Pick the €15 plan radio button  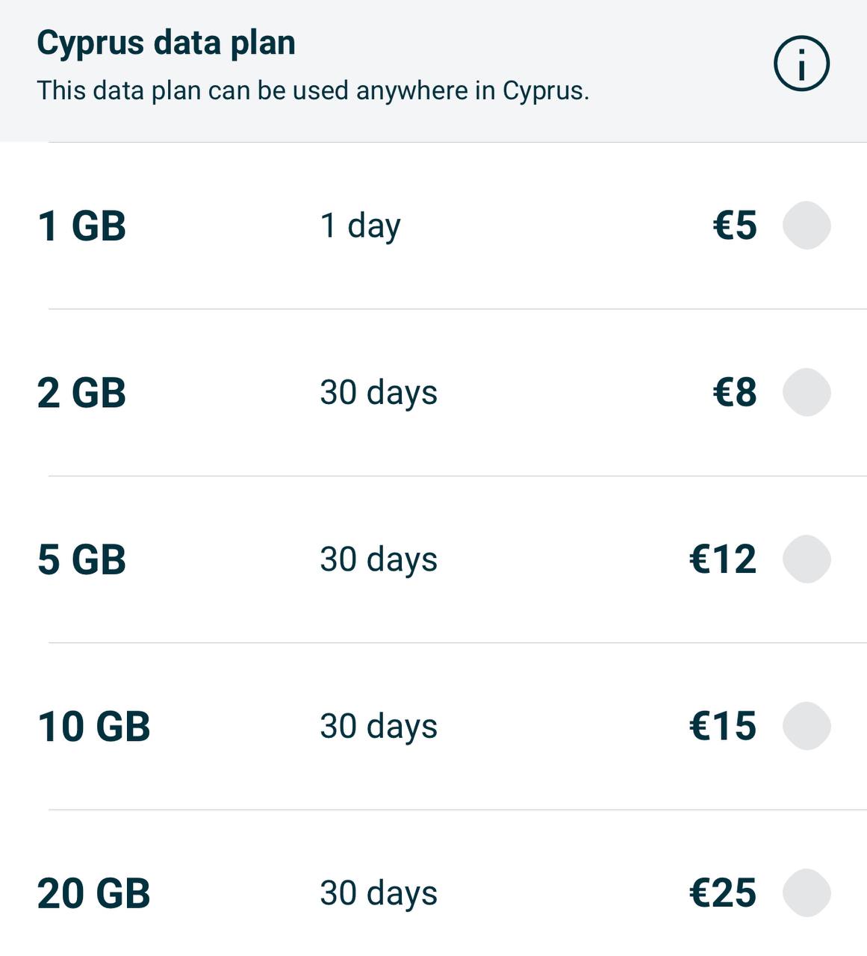coord(807,726)
